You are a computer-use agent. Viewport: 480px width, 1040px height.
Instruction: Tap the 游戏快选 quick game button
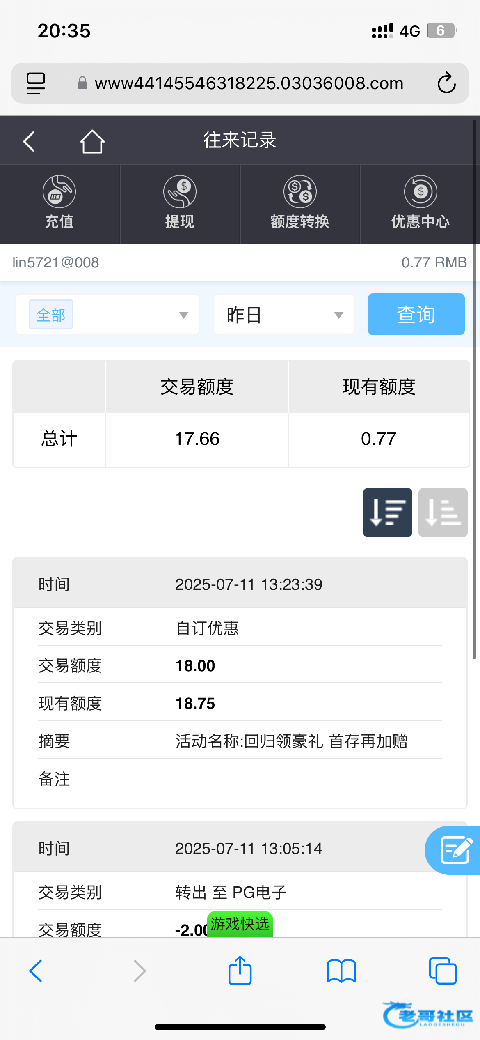click(240, 924)
